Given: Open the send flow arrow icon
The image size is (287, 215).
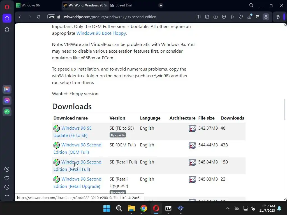Looking at the screenshot, I should coord(232,17).
